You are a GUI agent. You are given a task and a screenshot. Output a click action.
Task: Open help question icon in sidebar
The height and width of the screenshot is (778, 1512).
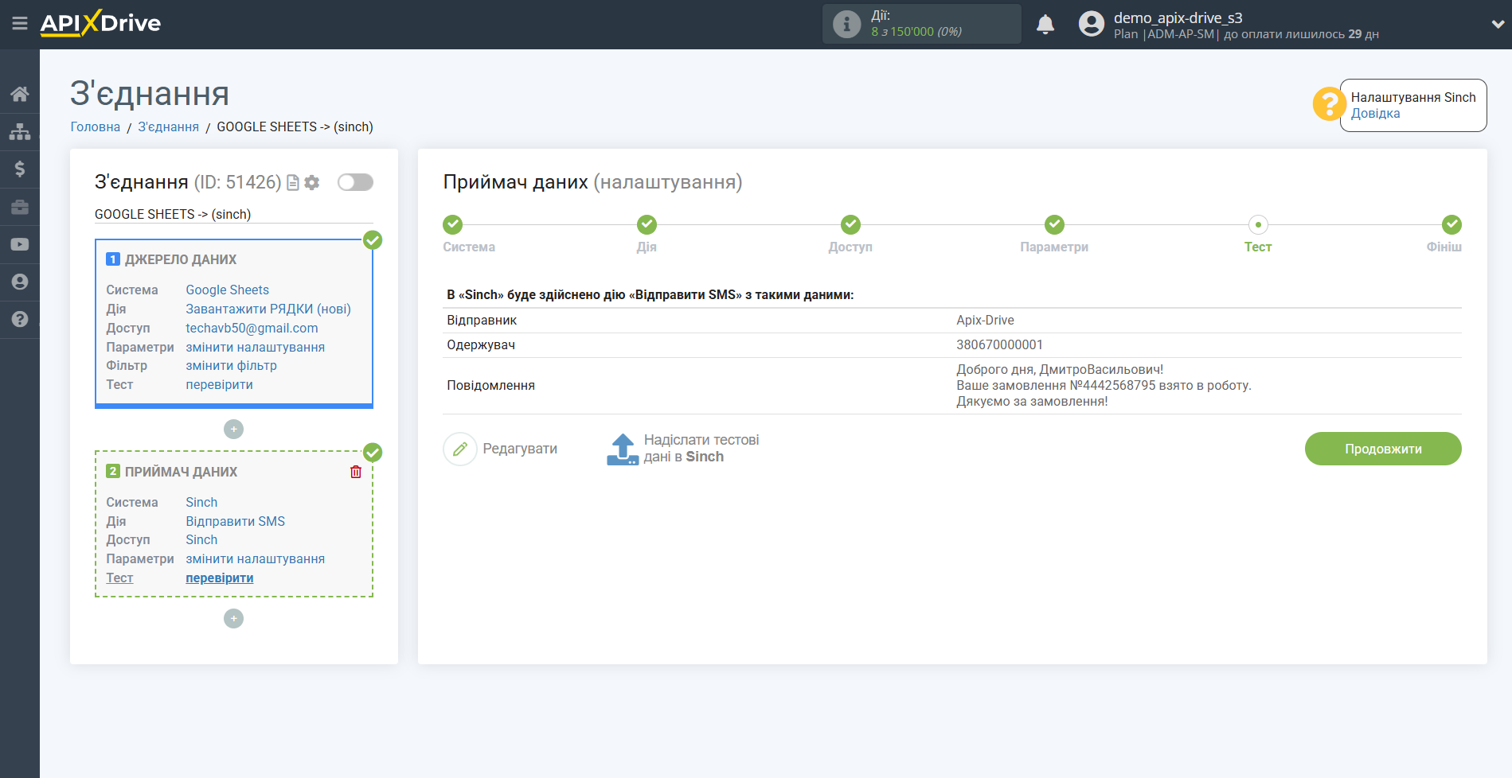click(20, 319)
